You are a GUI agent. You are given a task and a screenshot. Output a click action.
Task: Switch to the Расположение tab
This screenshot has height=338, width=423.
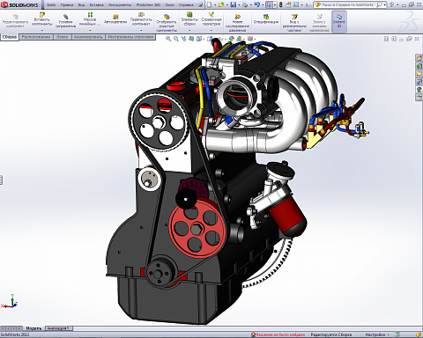click(x=36, y=37)
